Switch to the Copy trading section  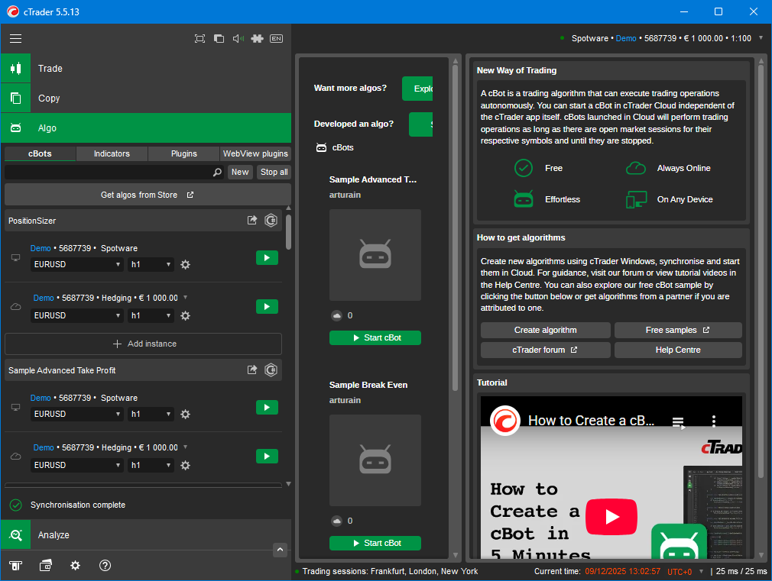coord(16,98)
